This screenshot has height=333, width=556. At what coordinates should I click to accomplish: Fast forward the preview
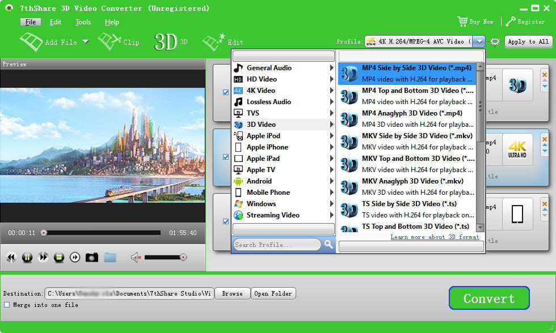coord(43,257)
